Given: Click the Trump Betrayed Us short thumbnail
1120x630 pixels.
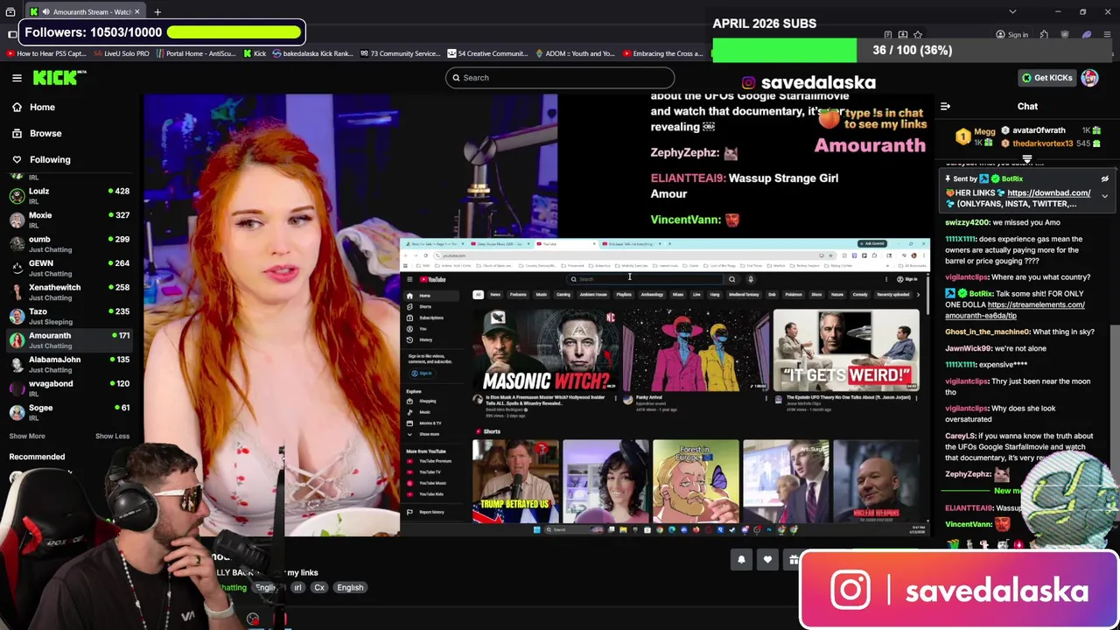Looking at the screenshot, I should coord(515,481).
